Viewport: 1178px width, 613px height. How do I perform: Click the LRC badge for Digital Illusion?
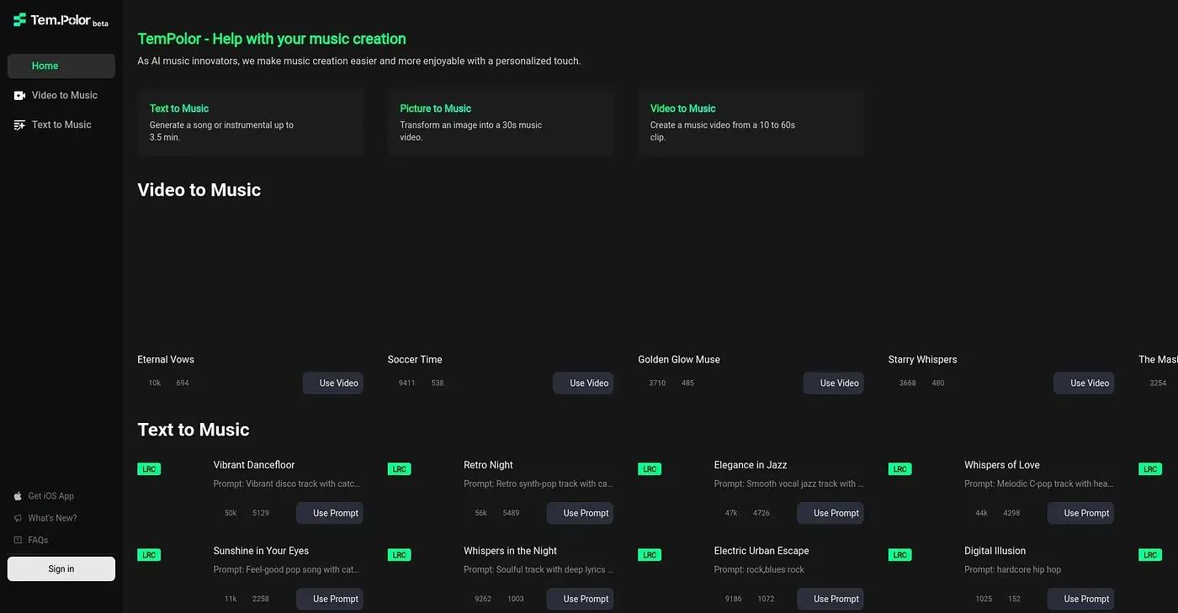[900, 555]
